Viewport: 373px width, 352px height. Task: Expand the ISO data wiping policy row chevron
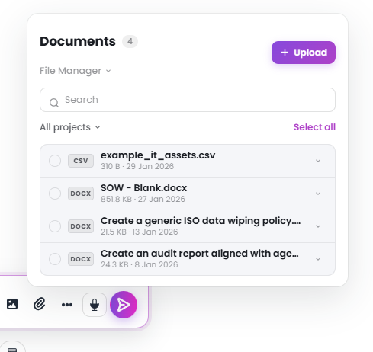click(318, 226)
